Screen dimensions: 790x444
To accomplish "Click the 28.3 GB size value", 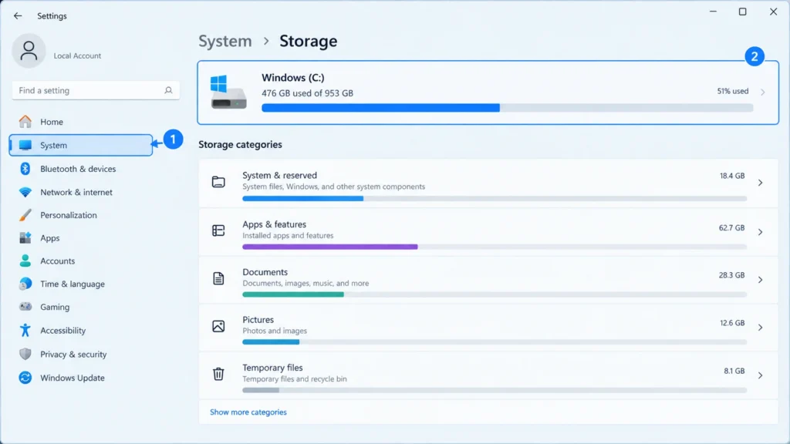I will coord(731,275).
